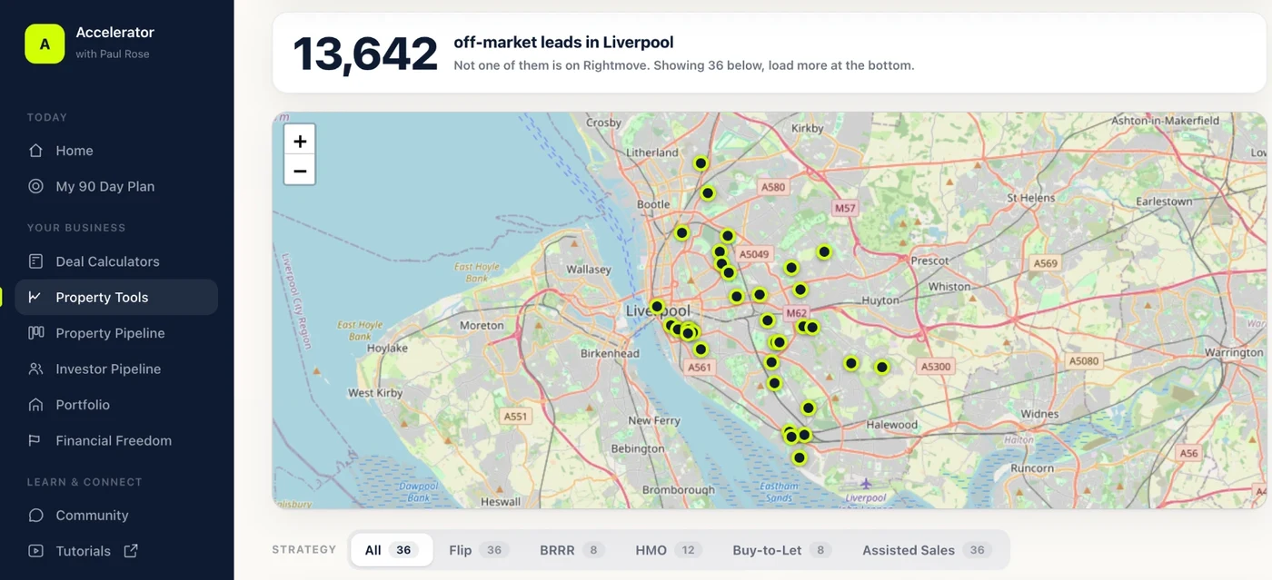Zoom in on the map

coord(300,141)
